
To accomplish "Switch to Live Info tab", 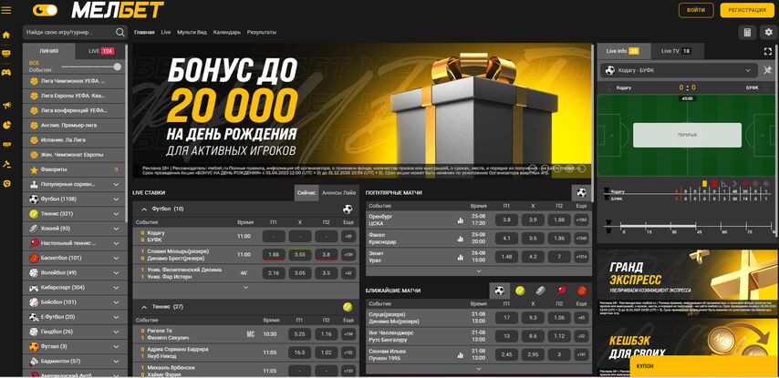I will [x=622, y=51].
